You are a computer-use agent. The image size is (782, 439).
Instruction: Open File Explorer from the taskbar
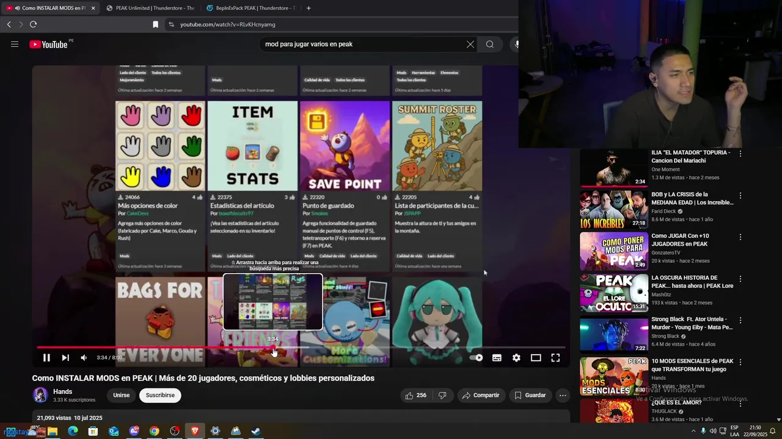click(53, 431)
